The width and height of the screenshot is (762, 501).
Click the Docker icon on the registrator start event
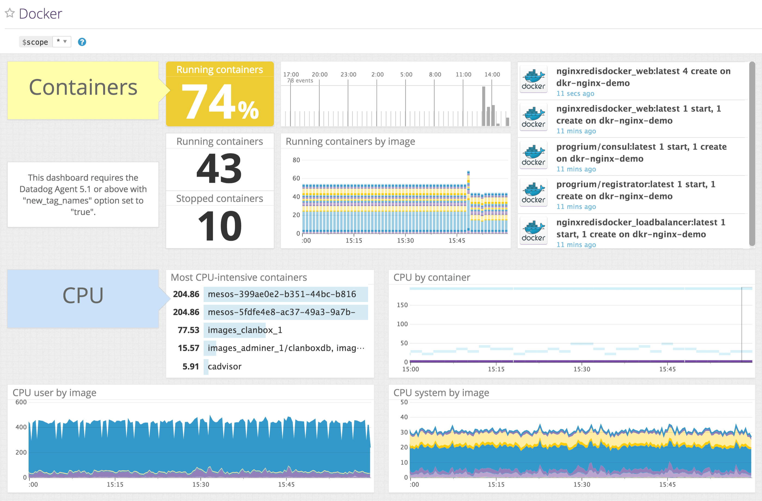[x=533, y=193]
